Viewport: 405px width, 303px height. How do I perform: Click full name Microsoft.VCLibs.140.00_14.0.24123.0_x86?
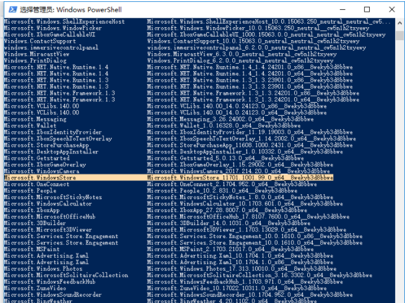237,106
